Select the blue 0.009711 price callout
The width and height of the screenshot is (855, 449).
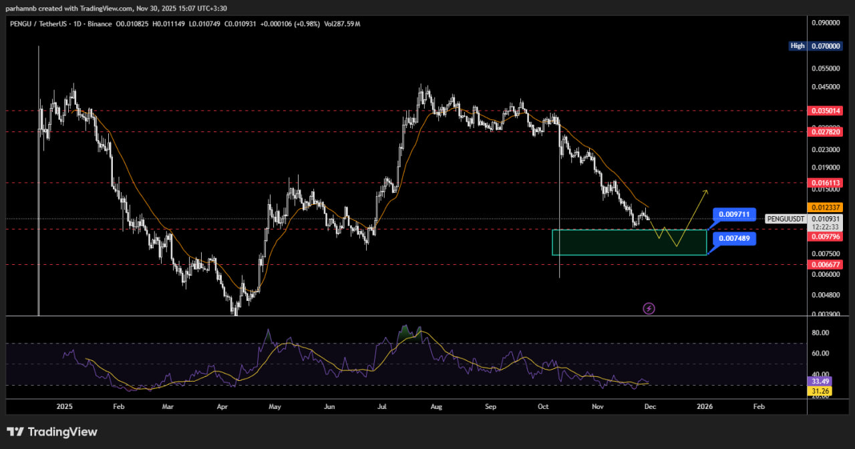tap(734, 215)
